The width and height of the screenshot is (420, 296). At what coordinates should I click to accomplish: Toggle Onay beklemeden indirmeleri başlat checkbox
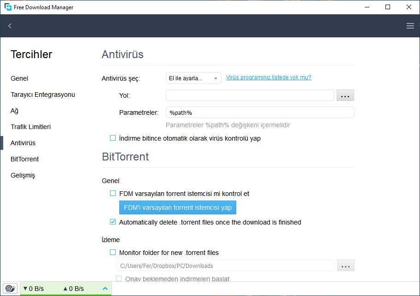pos(119,278)
